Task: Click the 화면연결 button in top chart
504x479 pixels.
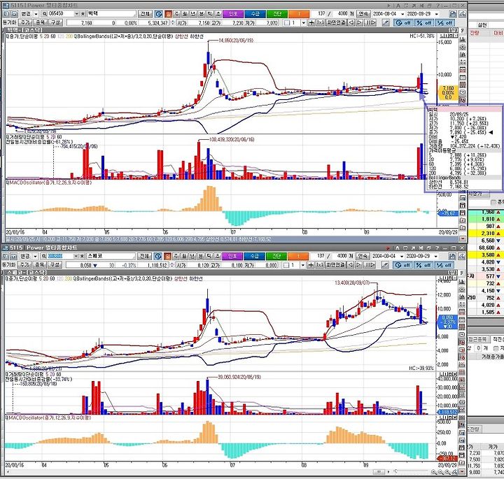Action: click(336, 23)
